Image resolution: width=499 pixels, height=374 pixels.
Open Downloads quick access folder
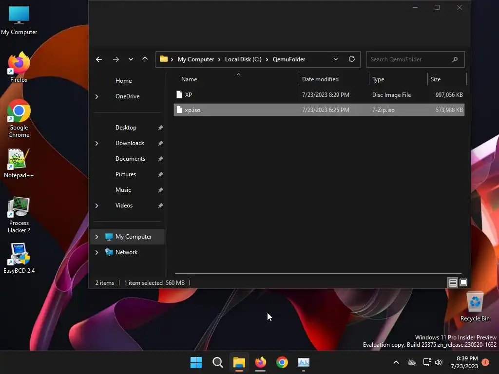130,143
